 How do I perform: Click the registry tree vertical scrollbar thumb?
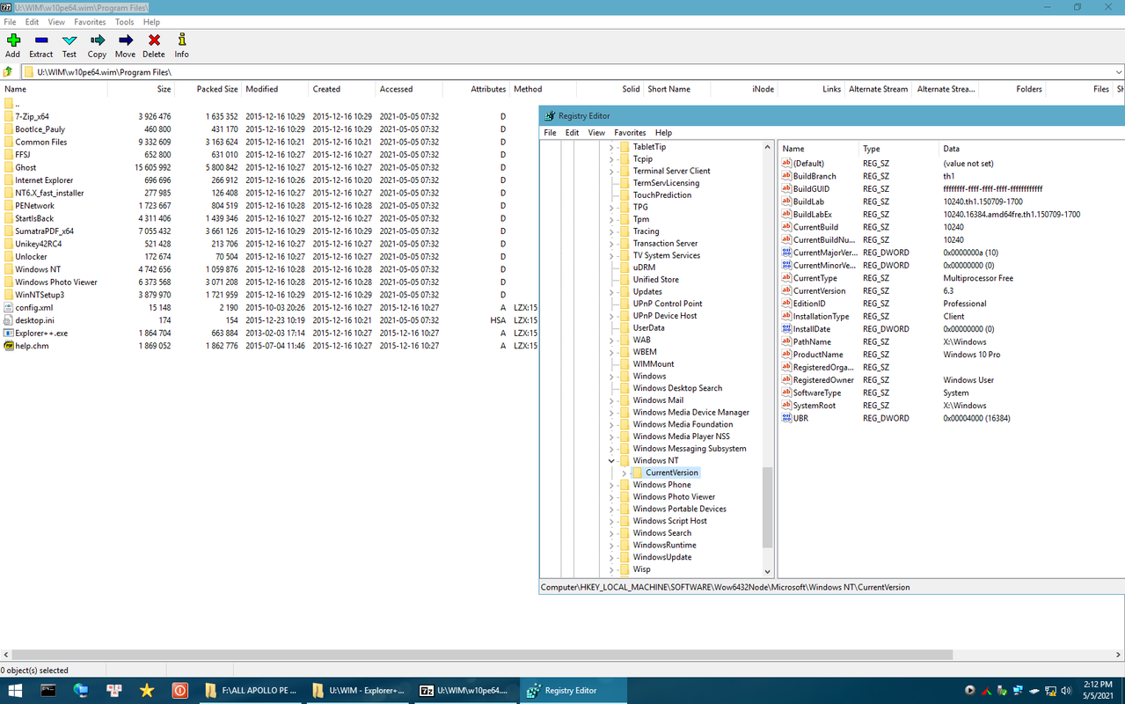[767, 507]
